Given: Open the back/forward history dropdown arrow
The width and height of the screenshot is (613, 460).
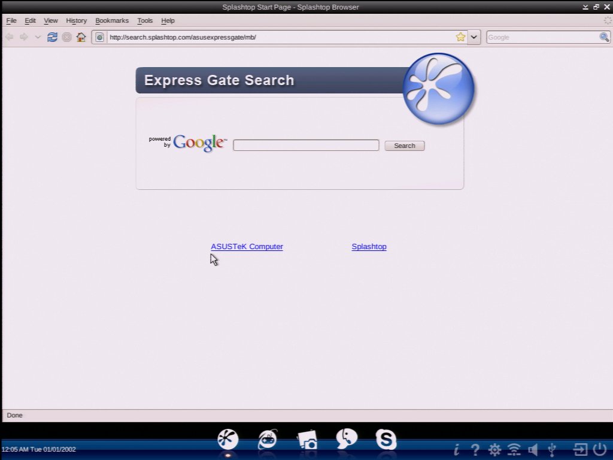Looking at the screenshot, I should [x=38, y=37].
